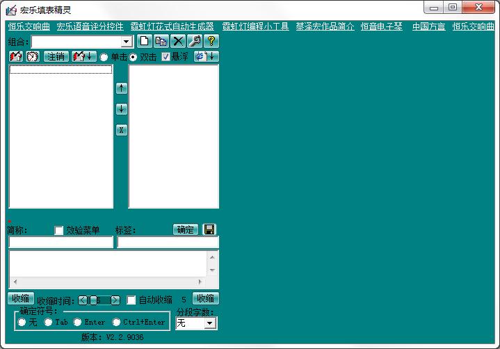
Task: Open the 中国方言 link
Action: pos(428,26)
